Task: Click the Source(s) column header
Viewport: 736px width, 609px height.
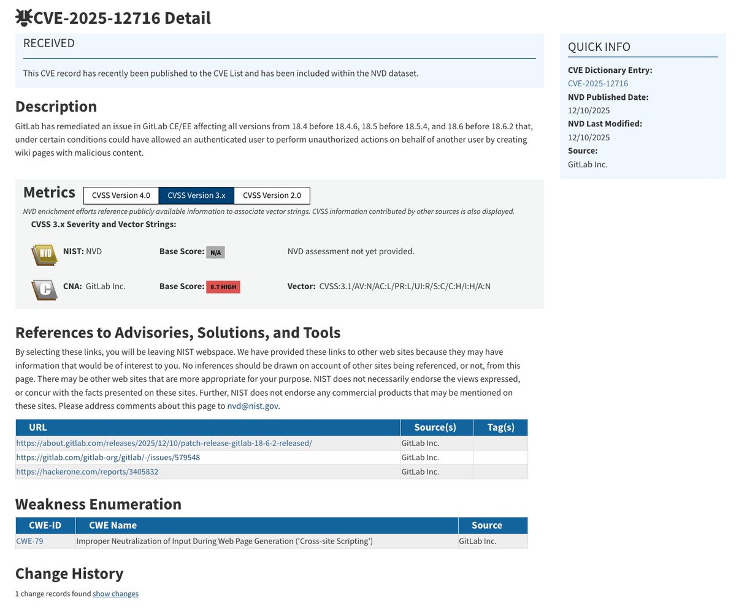Action: [437, 428]
